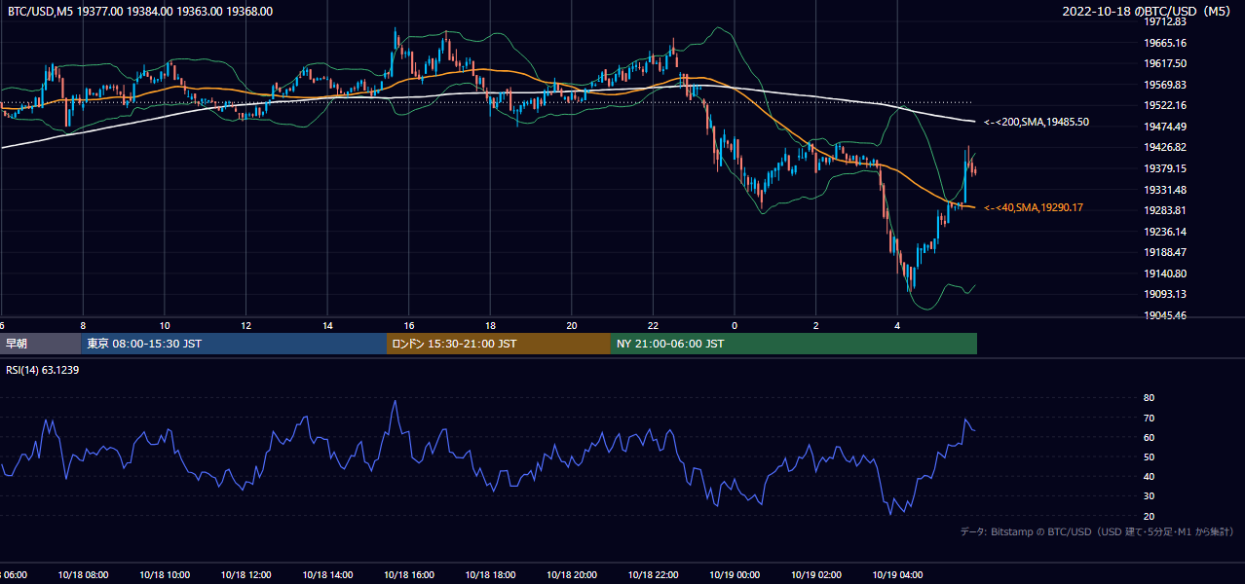Viewport: 1245px width, 584px height.
Task: Click RSI scale level 60
Action: [1149, 437]
